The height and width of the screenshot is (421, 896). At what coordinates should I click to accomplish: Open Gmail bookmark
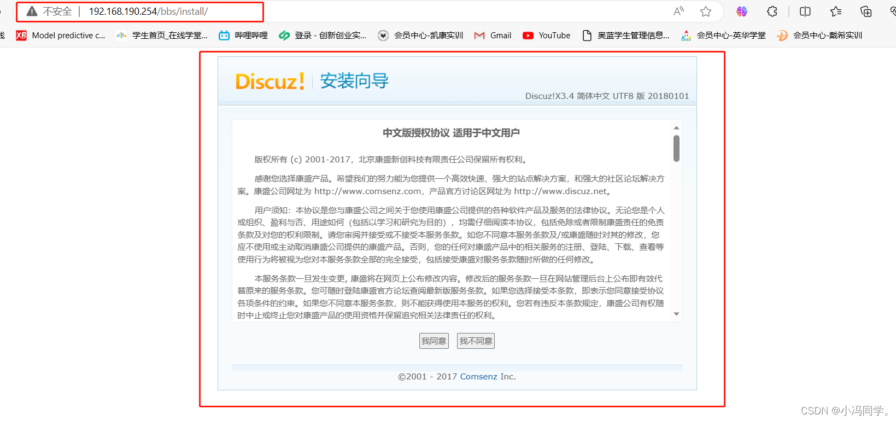493,36
